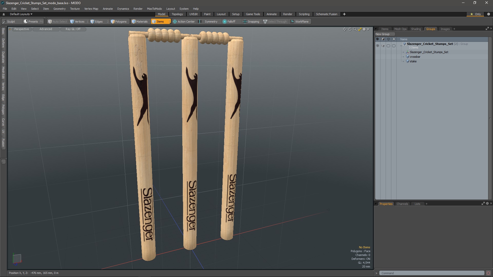This screenshot has height=277, width=493.
Task: Open the File menu
Action: click(x=5, y=9)
